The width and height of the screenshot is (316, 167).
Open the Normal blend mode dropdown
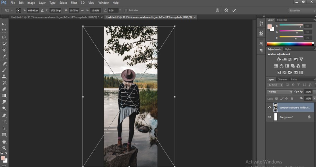280,92
